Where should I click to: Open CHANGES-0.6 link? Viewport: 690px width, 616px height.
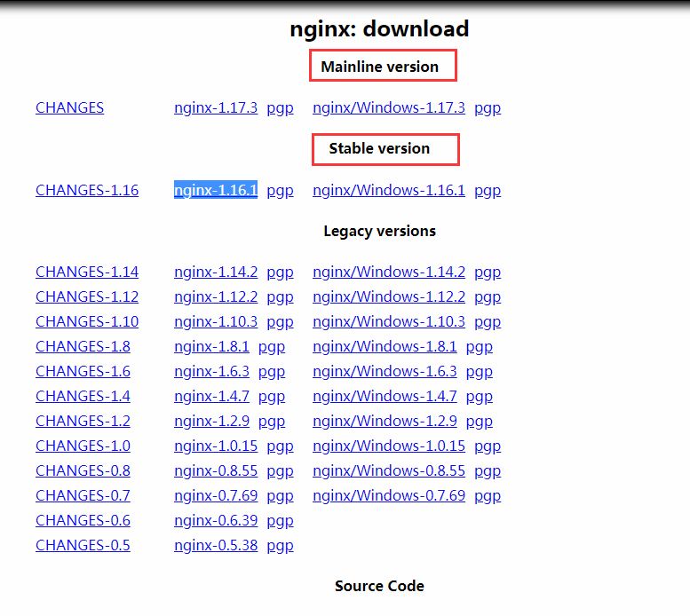click(x=83, y=521)
